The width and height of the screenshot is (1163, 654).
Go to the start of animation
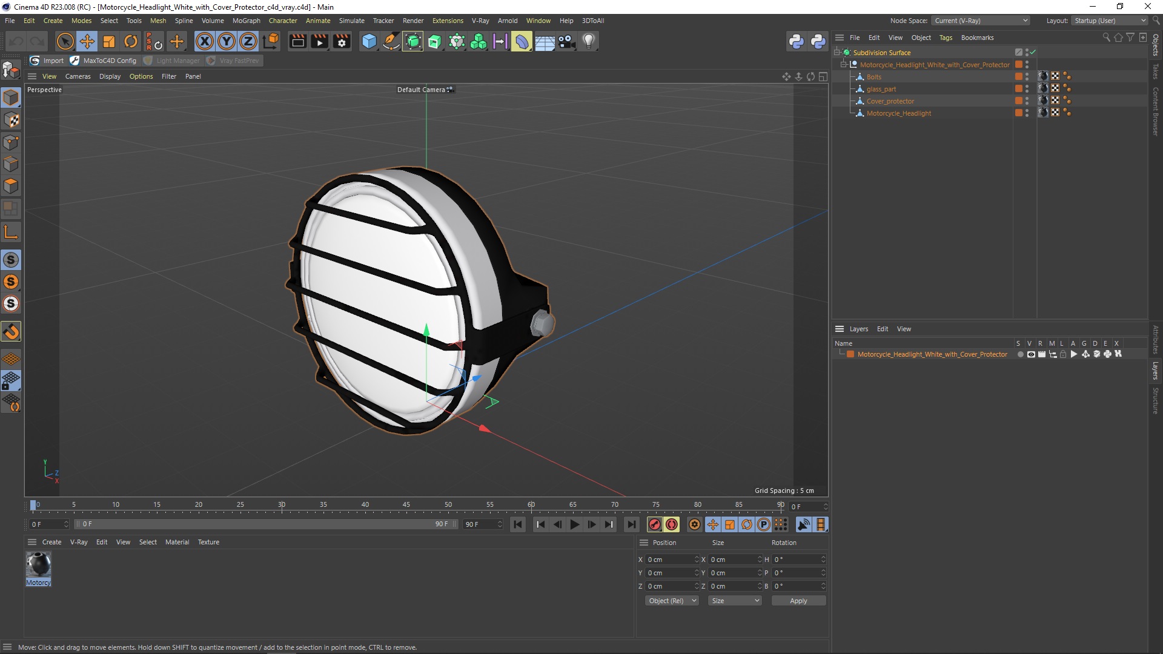518,524
